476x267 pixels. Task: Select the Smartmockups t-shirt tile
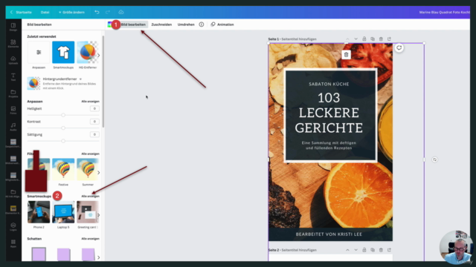63,53
